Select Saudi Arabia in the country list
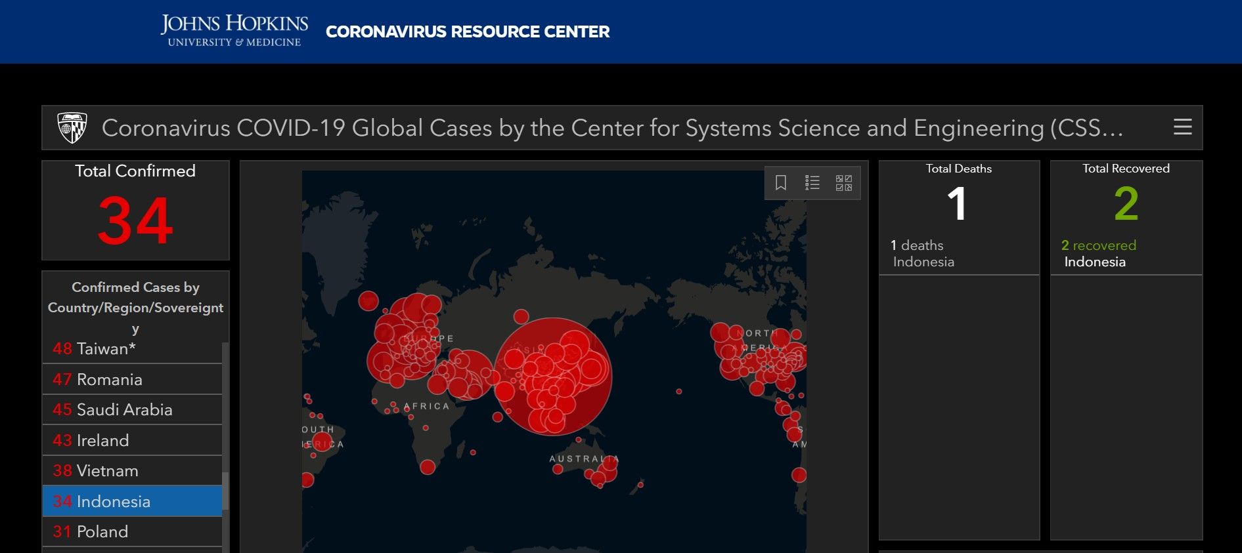Viewport: 1242px width, 553px height. click(132, 409)
